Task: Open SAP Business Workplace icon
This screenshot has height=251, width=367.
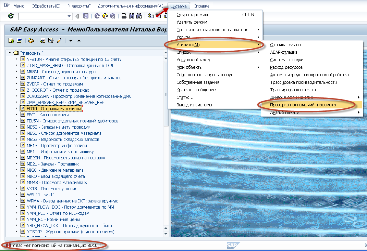Action: (x=31, y=41)
